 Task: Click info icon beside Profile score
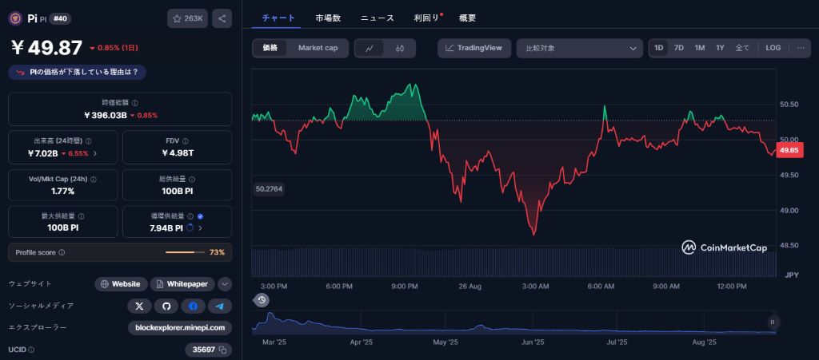[x=62, y=252]
